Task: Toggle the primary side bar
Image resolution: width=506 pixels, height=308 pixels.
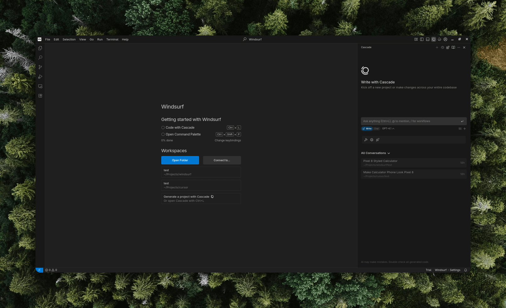Action: 422,39
